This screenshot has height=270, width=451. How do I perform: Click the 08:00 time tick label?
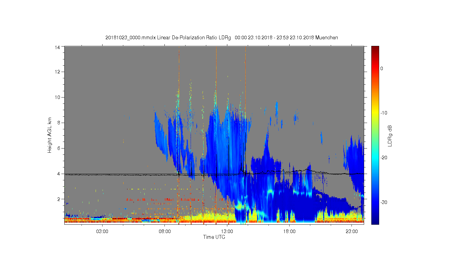(165, 232)
